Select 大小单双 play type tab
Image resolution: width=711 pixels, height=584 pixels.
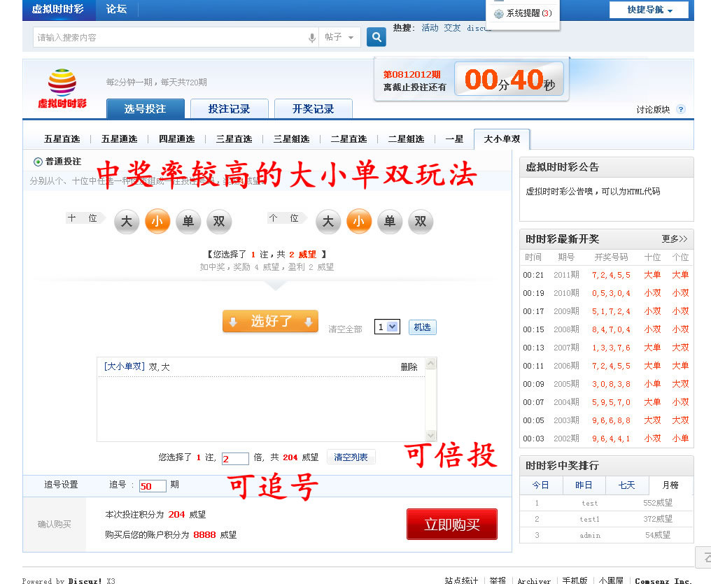502,139
